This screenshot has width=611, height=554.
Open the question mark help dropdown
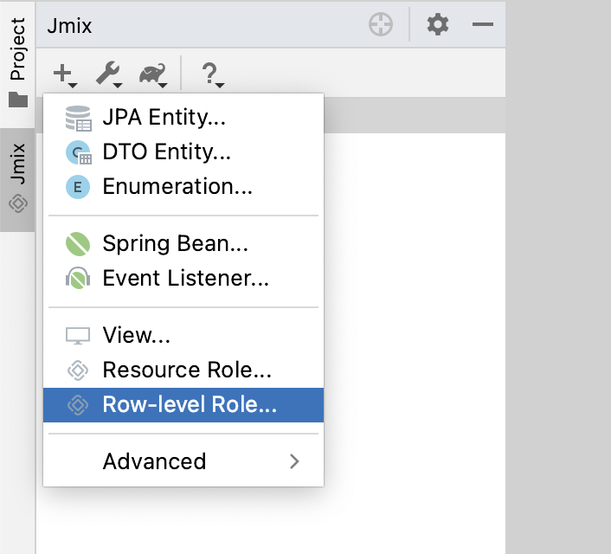coord(212,74)
